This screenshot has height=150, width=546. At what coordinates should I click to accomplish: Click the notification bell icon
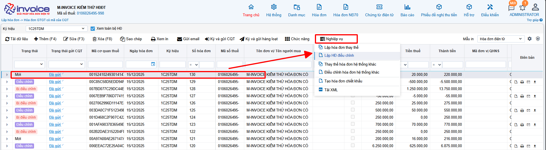(x=523, y=8)
